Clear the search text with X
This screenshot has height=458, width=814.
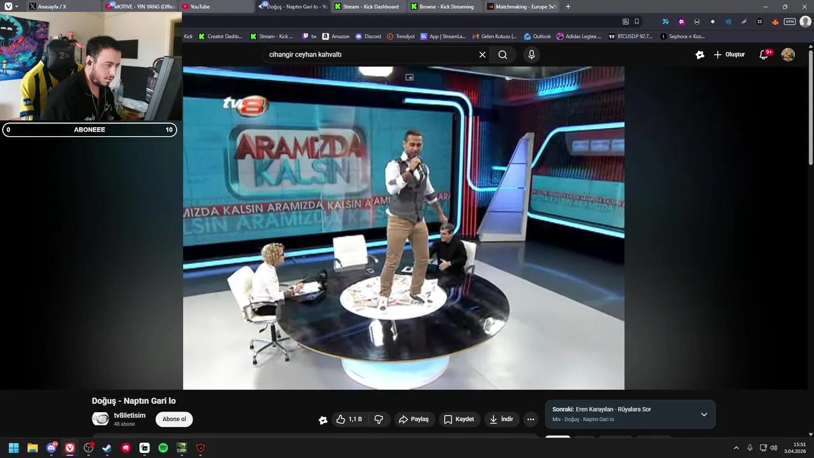pyautogui.click(x=482, y=55)
